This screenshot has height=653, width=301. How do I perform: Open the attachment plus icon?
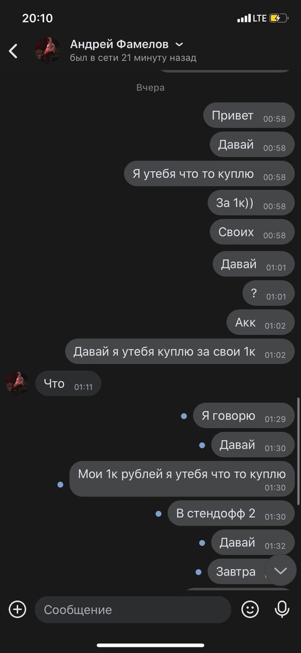[17, 609]
